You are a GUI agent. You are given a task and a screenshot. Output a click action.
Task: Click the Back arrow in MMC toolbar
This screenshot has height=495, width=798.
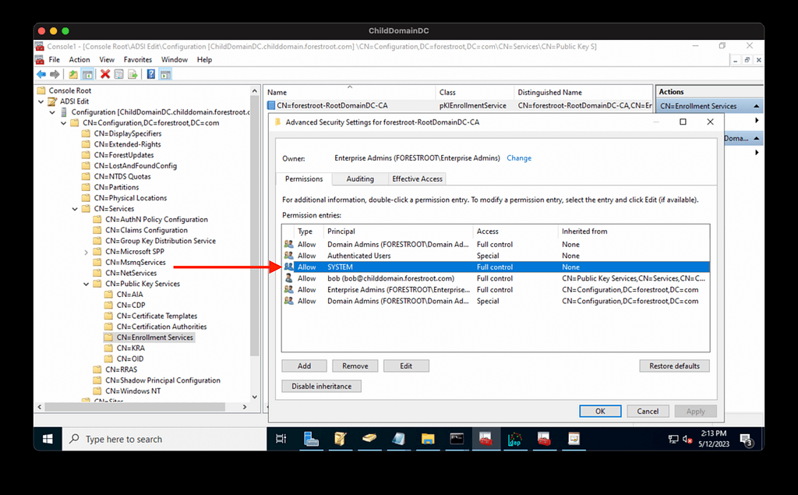41,74
